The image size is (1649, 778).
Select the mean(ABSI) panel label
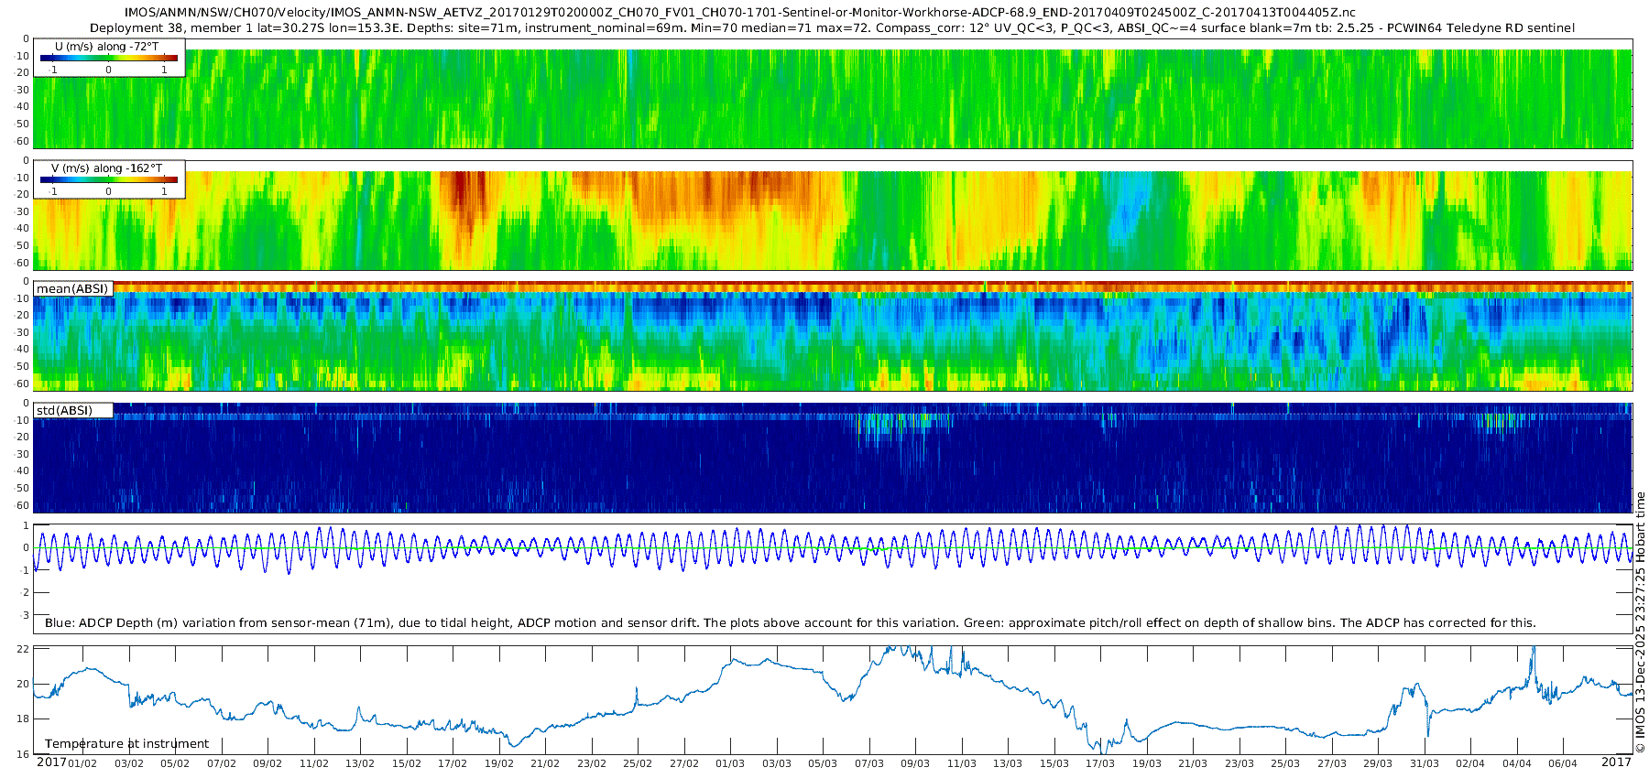tap(72, 288)
